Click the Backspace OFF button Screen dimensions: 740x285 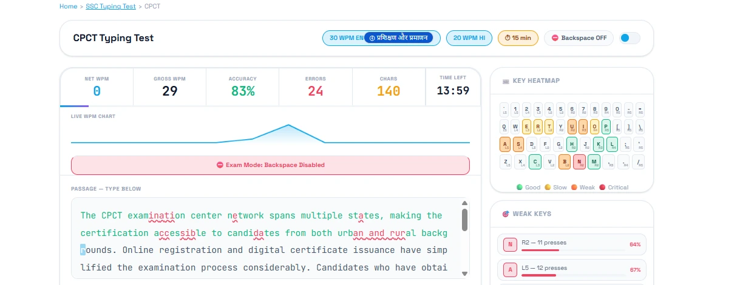tap(579, 38)
